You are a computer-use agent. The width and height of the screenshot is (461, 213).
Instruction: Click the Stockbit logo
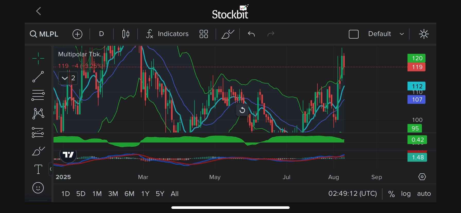pyautogui.click(x=230, y=12)
